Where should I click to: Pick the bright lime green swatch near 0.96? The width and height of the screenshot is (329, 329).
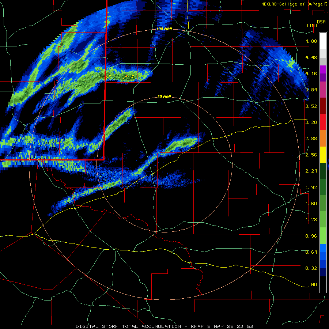point(323,236)
